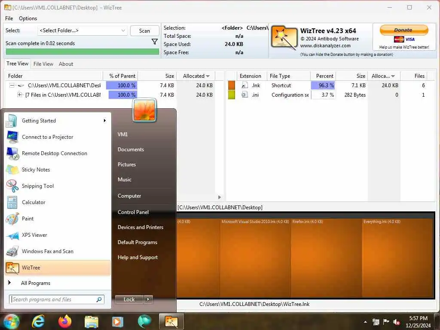Click the filter funnel icon
Viewport: 440px width, 330px height.
tap(154, 42)
